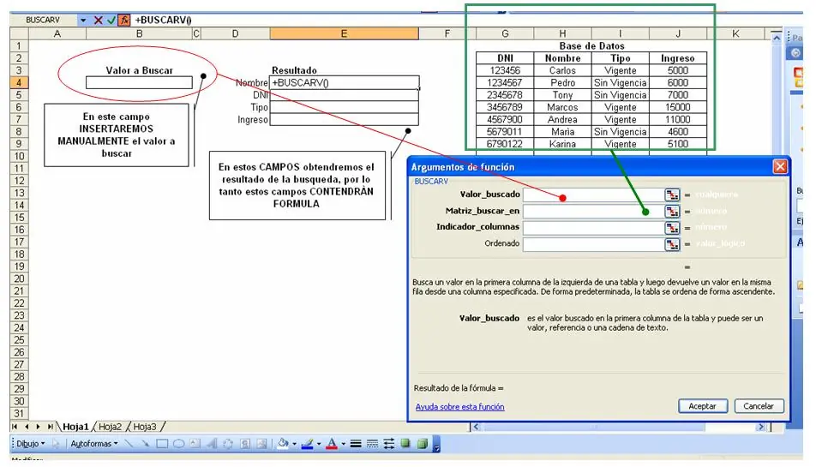Viewport: 816px width, 467px height.
Task: Focus the Indicador_columnas input field
Action: click(594, 228)
